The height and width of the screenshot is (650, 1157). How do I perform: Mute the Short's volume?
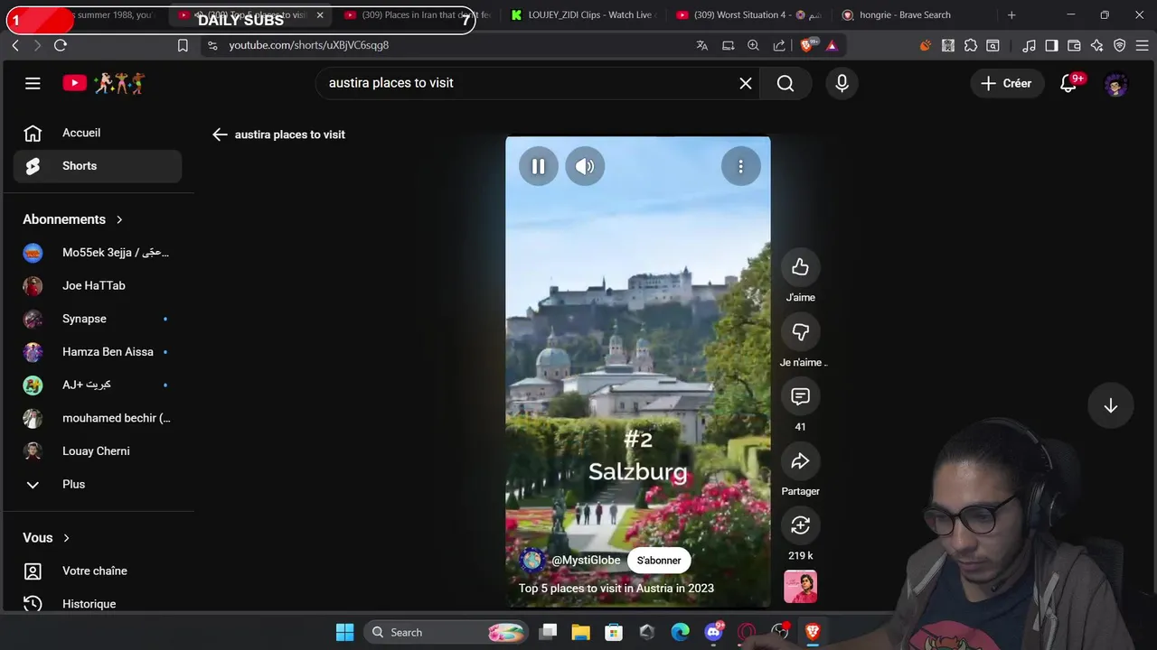tap(585, 166)
